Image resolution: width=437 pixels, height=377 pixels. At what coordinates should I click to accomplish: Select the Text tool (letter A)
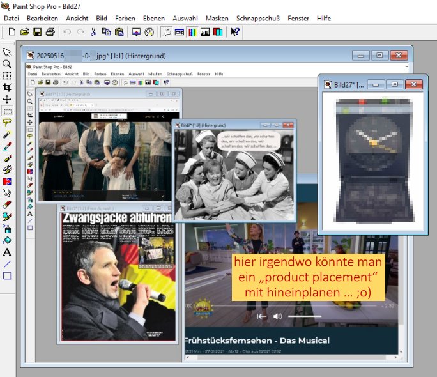click(x=7, y=252)
